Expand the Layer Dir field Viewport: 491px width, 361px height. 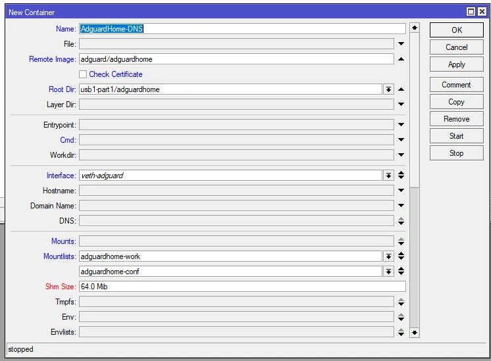tap(401, 104)
